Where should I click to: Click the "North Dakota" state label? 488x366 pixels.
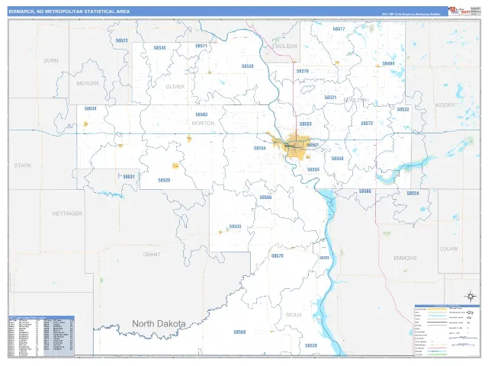coord(159,323)
